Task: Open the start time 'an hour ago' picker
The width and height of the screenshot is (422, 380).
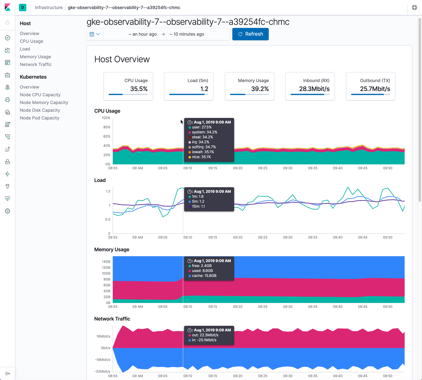Action: click(x=143, y=34)
